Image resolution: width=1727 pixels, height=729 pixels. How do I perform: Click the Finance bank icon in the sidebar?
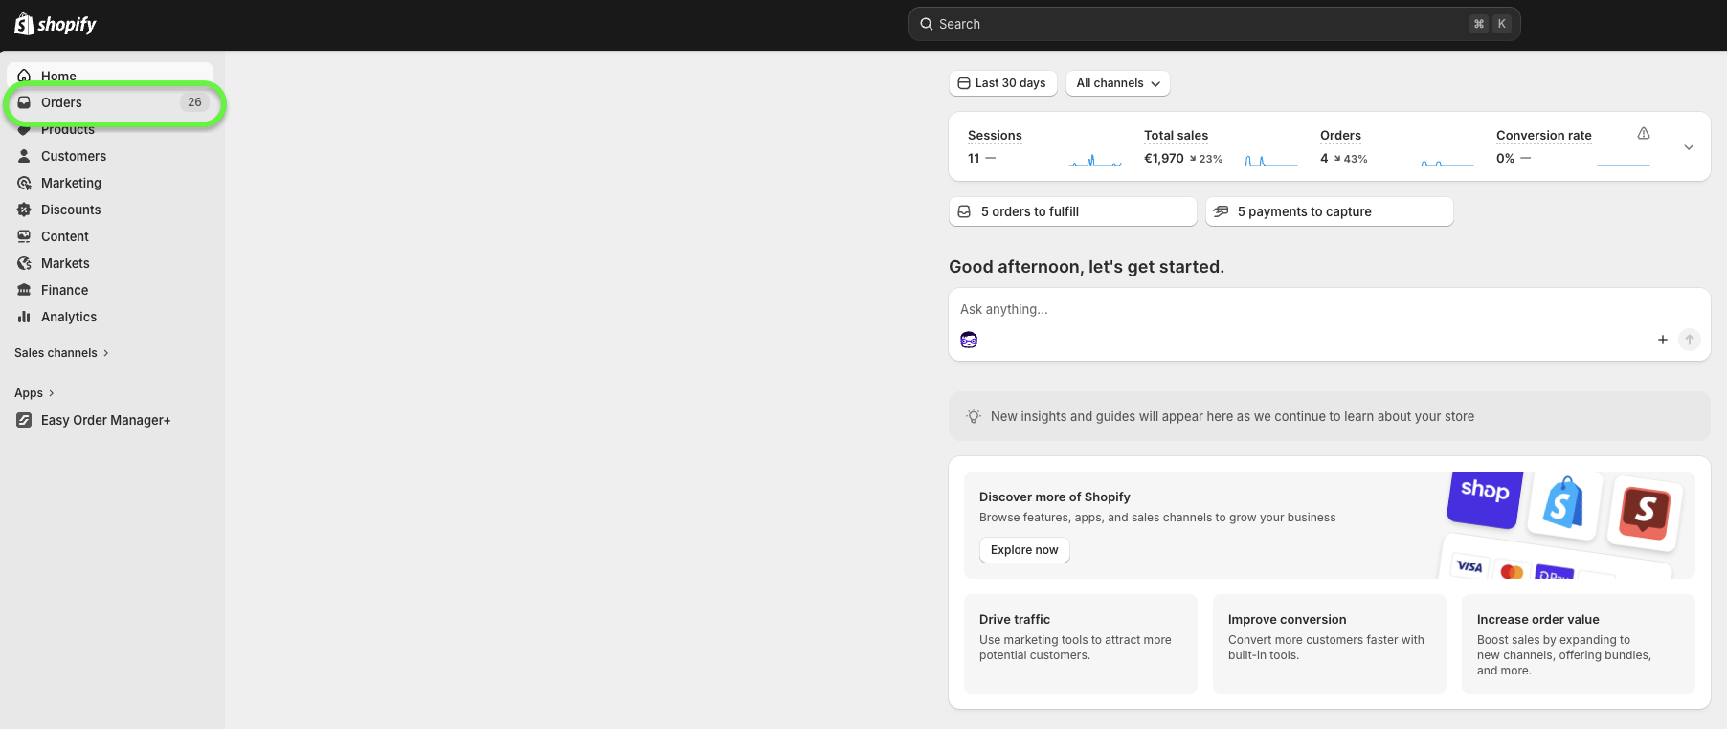24,290
